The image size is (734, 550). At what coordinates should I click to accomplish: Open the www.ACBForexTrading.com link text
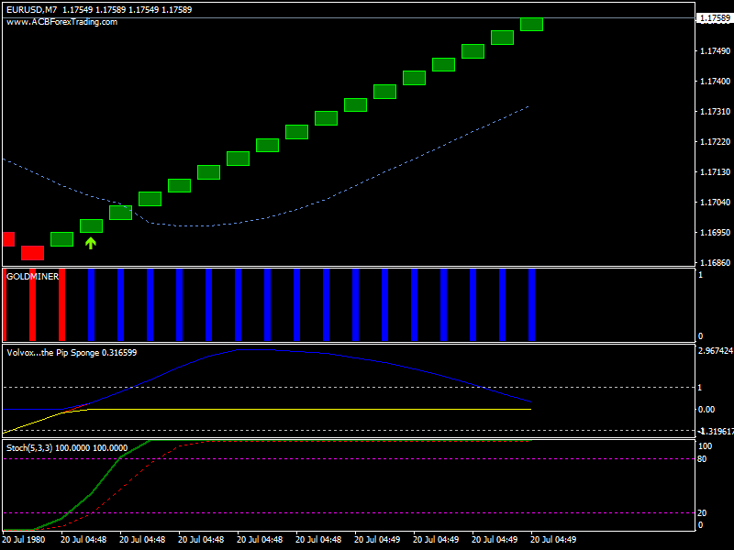pyautogui.click(x=61, y=22)
